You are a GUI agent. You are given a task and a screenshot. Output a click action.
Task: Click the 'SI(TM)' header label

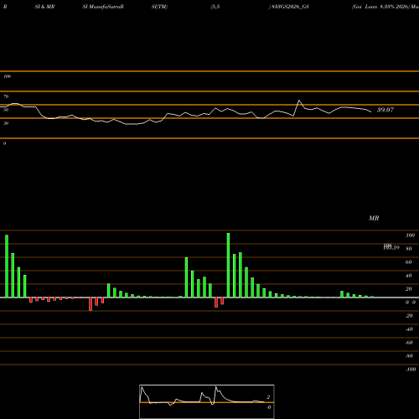click(x=159, y=7)
